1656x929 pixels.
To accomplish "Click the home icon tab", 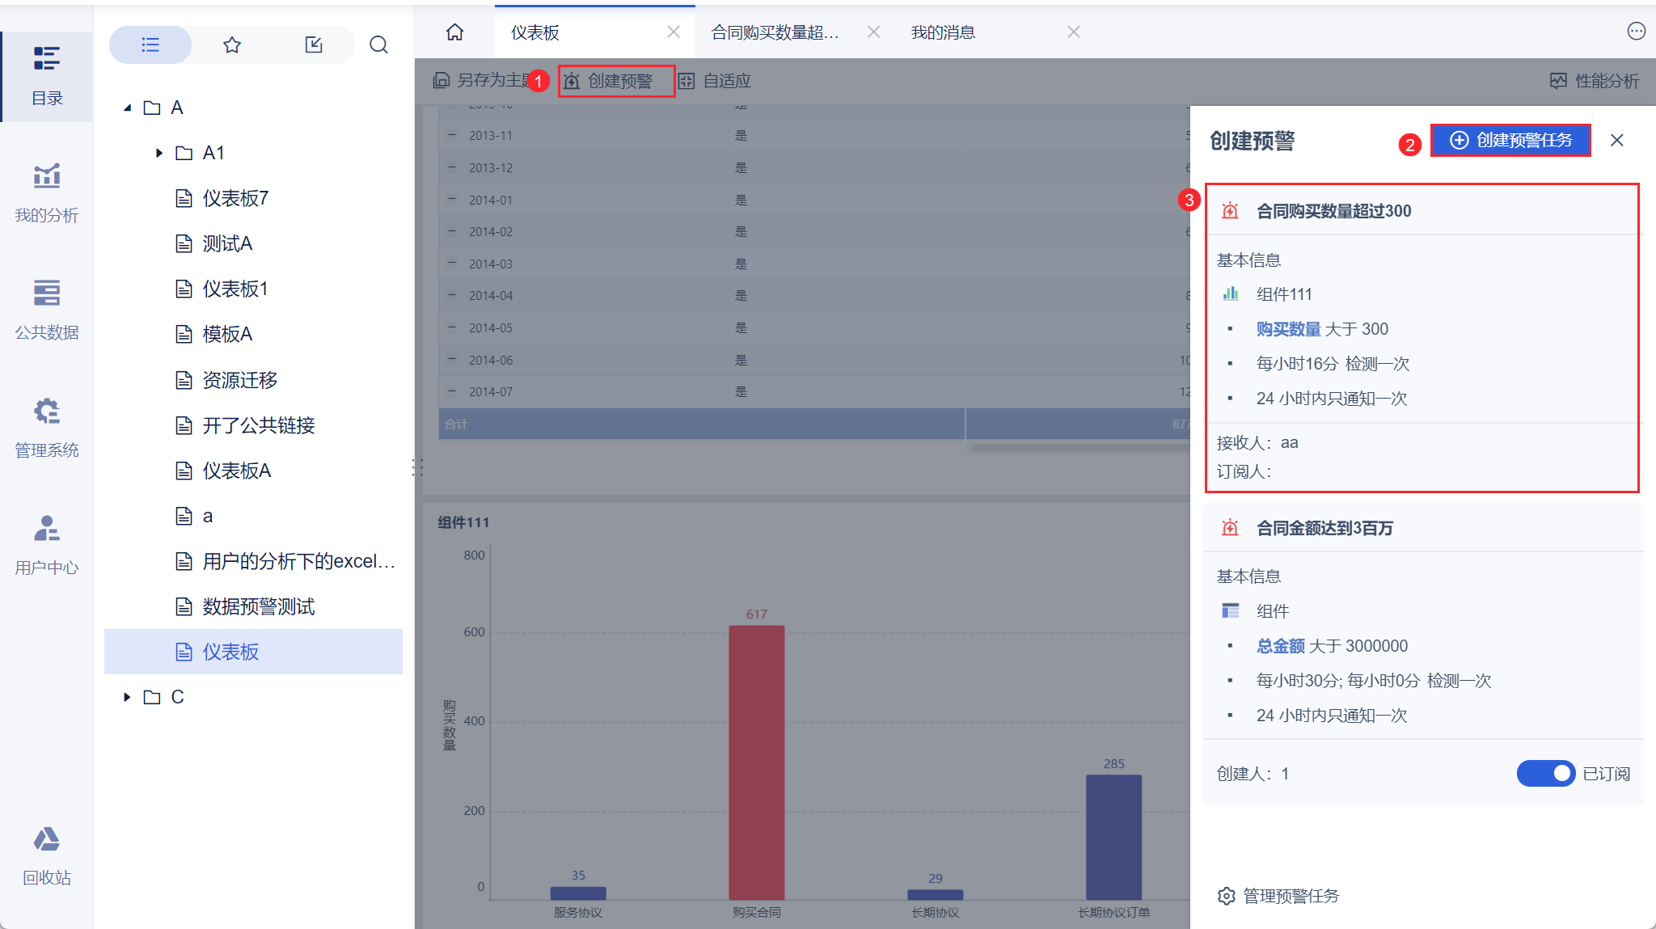I will pyautogui.click(x=454, y=32).
